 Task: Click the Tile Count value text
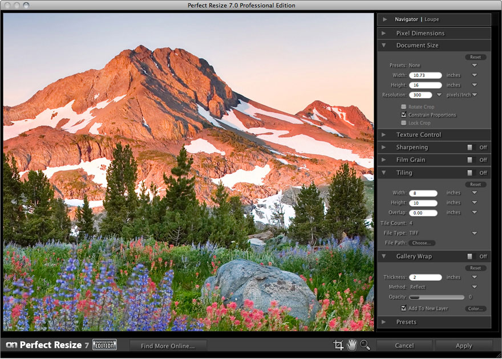(x=411, y=223)
